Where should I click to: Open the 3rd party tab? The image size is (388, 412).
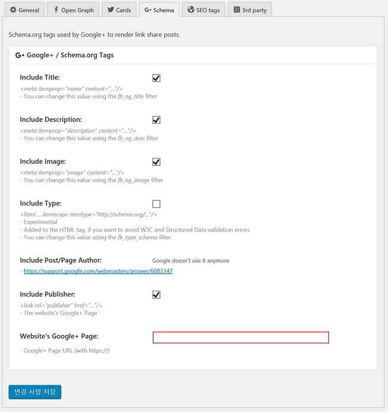pos(250,10)
